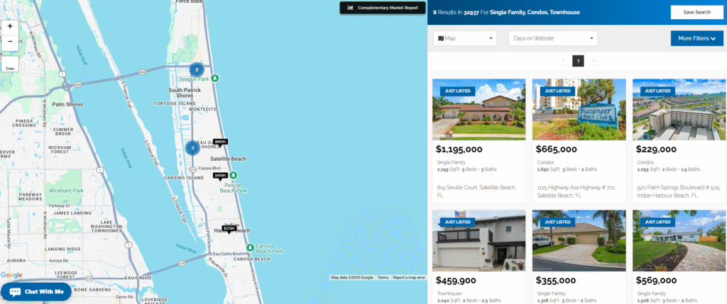
Task: Click address 1125 Highway A1a Highway # 701
Action: point(576,191)
